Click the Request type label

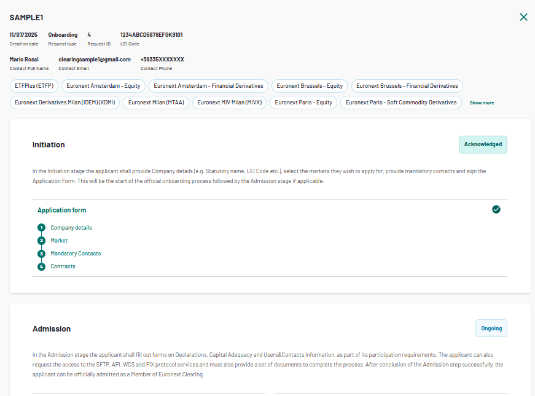[63, 44]
